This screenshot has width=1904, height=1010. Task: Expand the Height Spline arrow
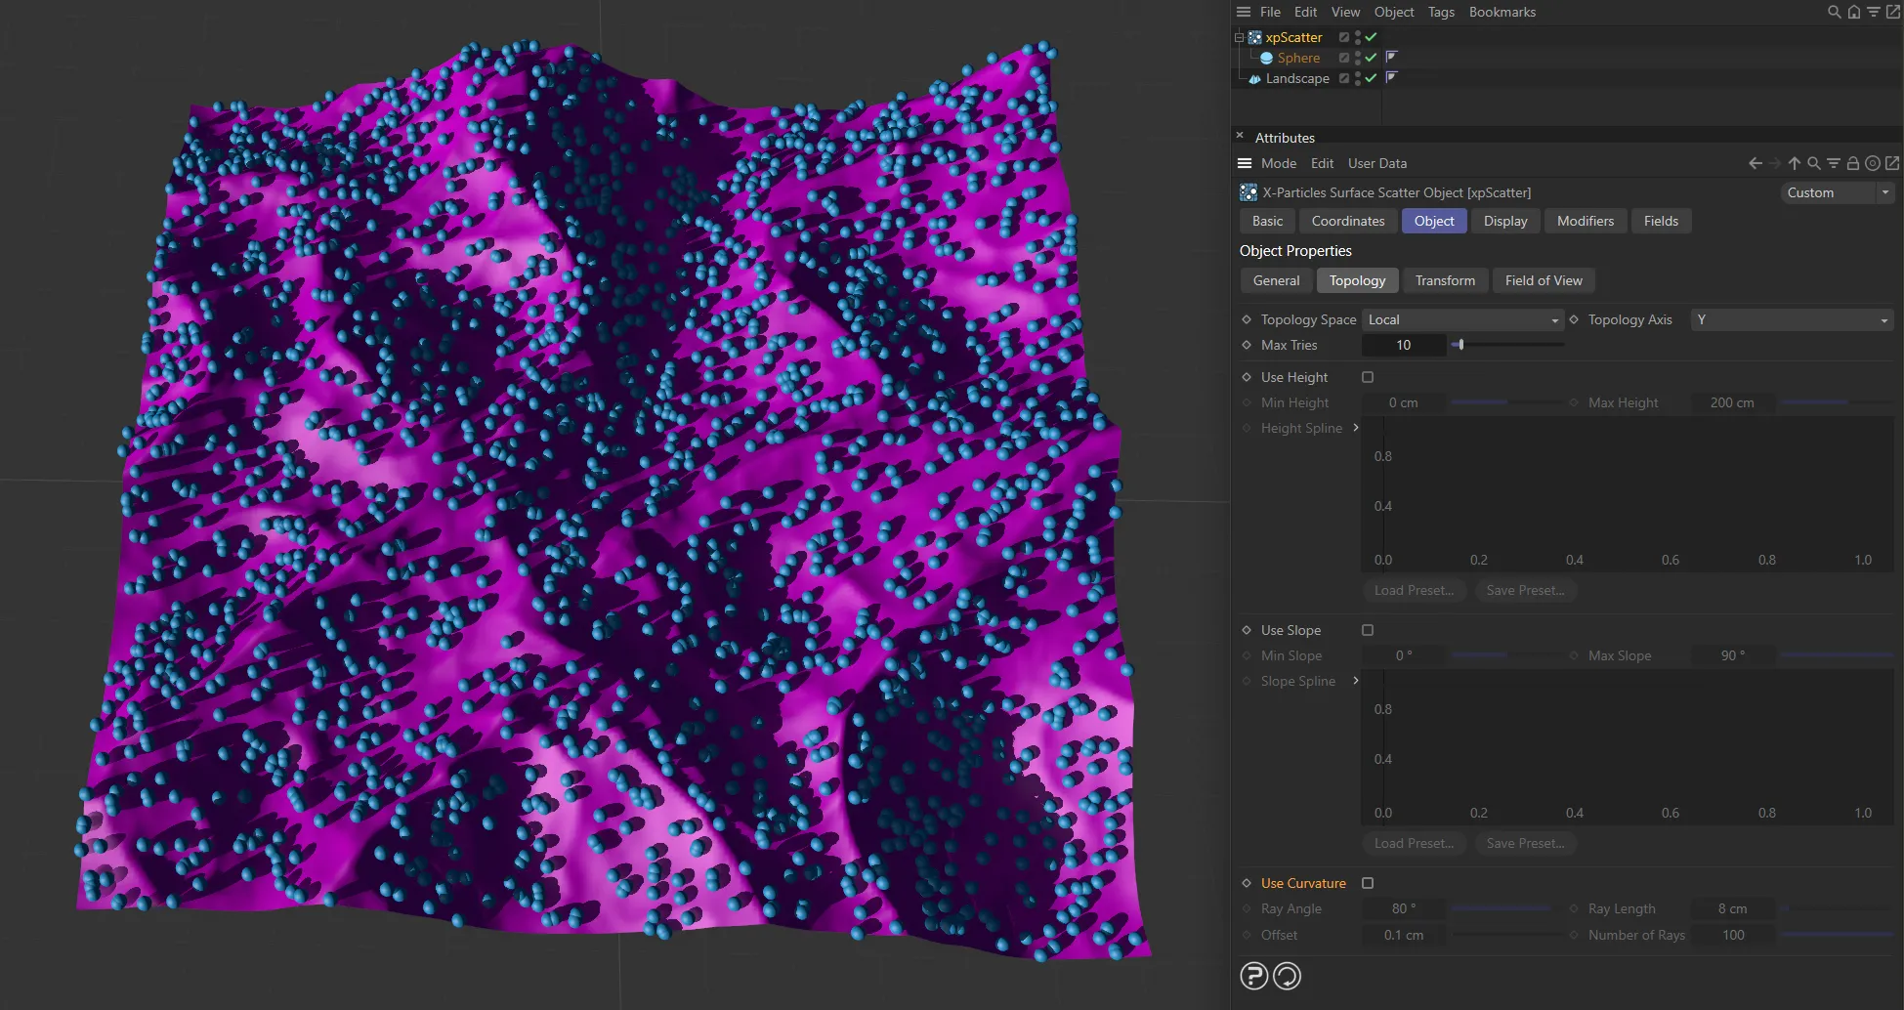[1356, 428]
